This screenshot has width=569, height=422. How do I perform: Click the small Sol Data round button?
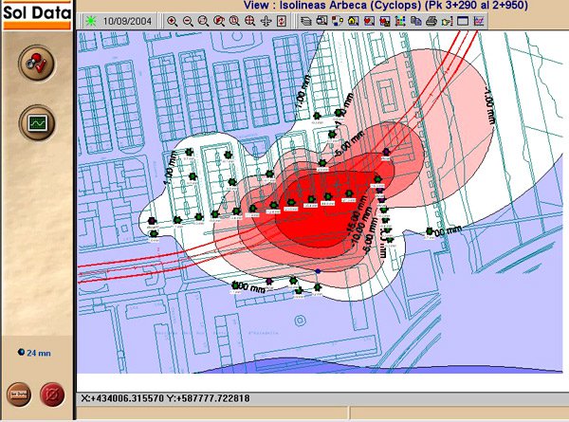click(x=19, y=394)
